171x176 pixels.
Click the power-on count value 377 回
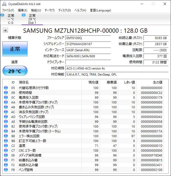pyautogui.click(x=156, y=56)
